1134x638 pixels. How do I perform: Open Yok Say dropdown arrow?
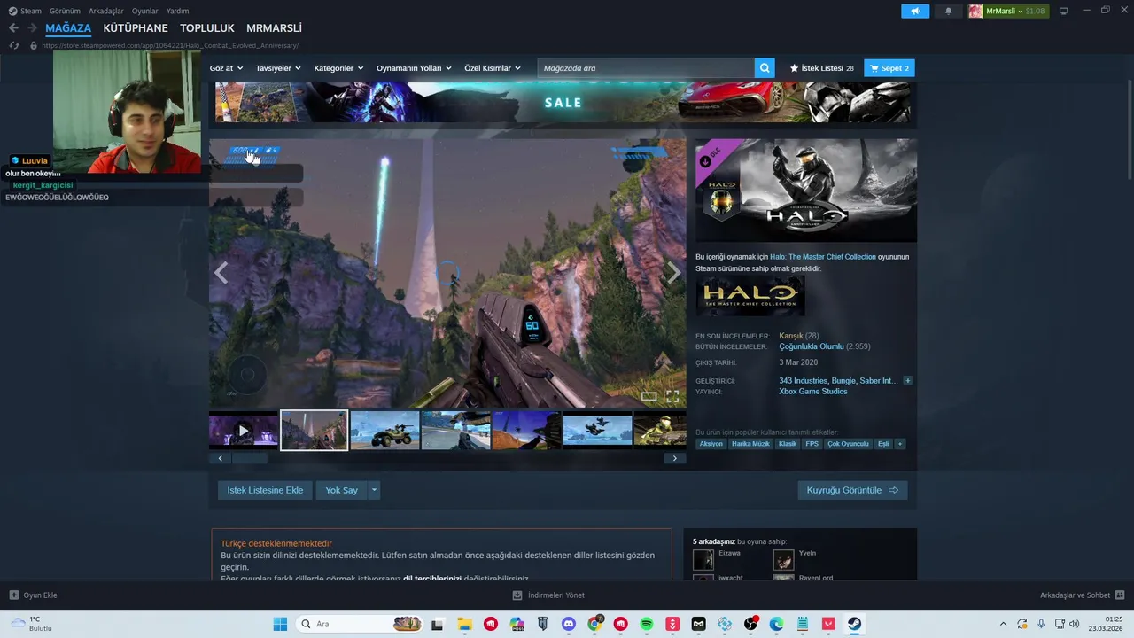point(374,490)
